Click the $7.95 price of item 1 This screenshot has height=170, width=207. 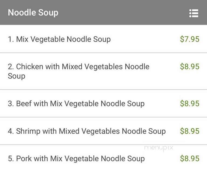pos(189,39)
